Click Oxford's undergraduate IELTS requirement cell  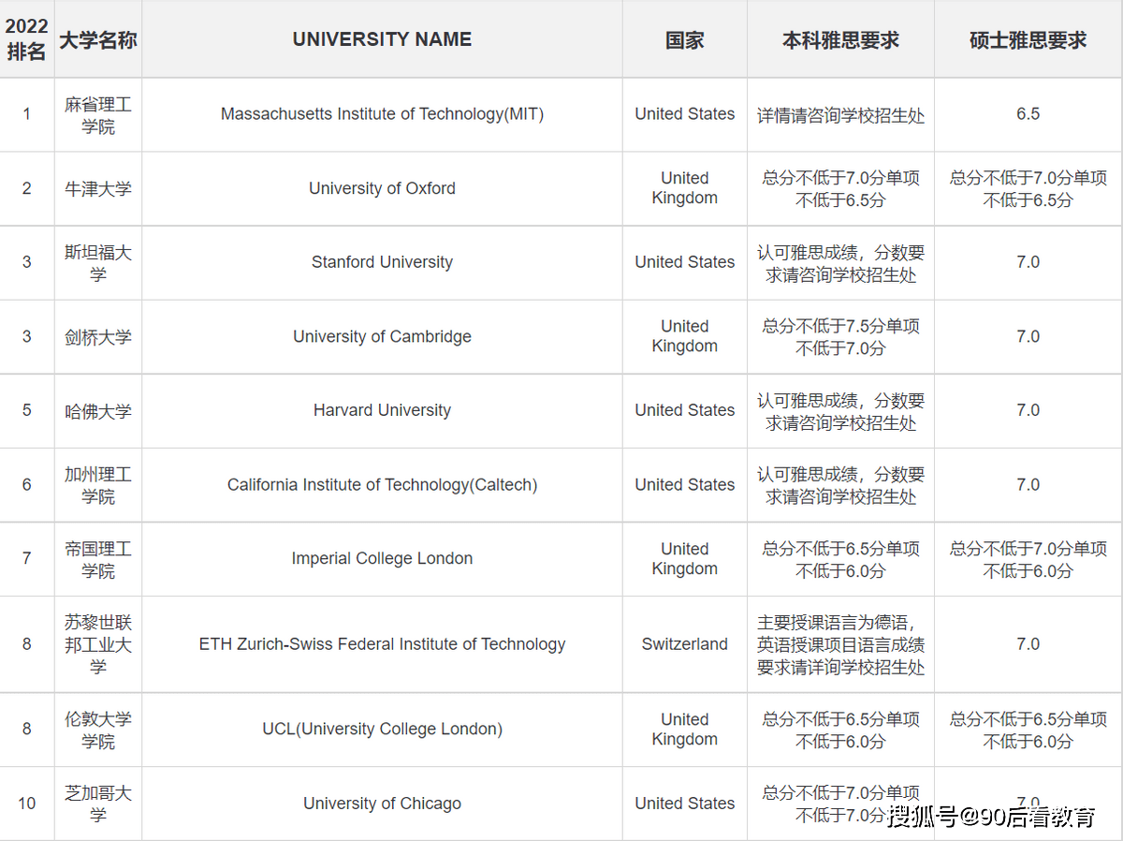pyautogui.click(x=840, y=189)
